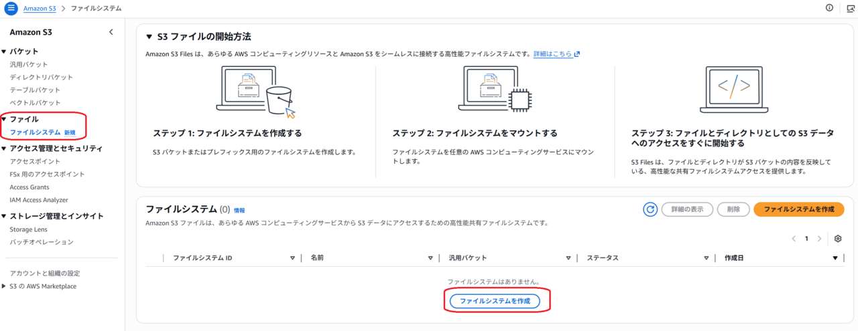Collapse the Amazon S3 sidebar with chevron

click(111, 32)
